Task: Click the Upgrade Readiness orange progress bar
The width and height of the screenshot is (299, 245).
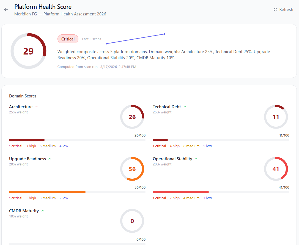Action: click(47, 192)
